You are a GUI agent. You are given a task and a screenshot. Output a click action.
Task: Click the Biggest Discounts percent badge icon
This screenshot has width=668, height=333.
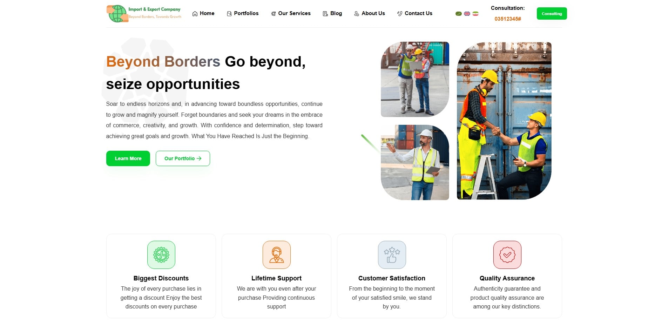(161, 255)
